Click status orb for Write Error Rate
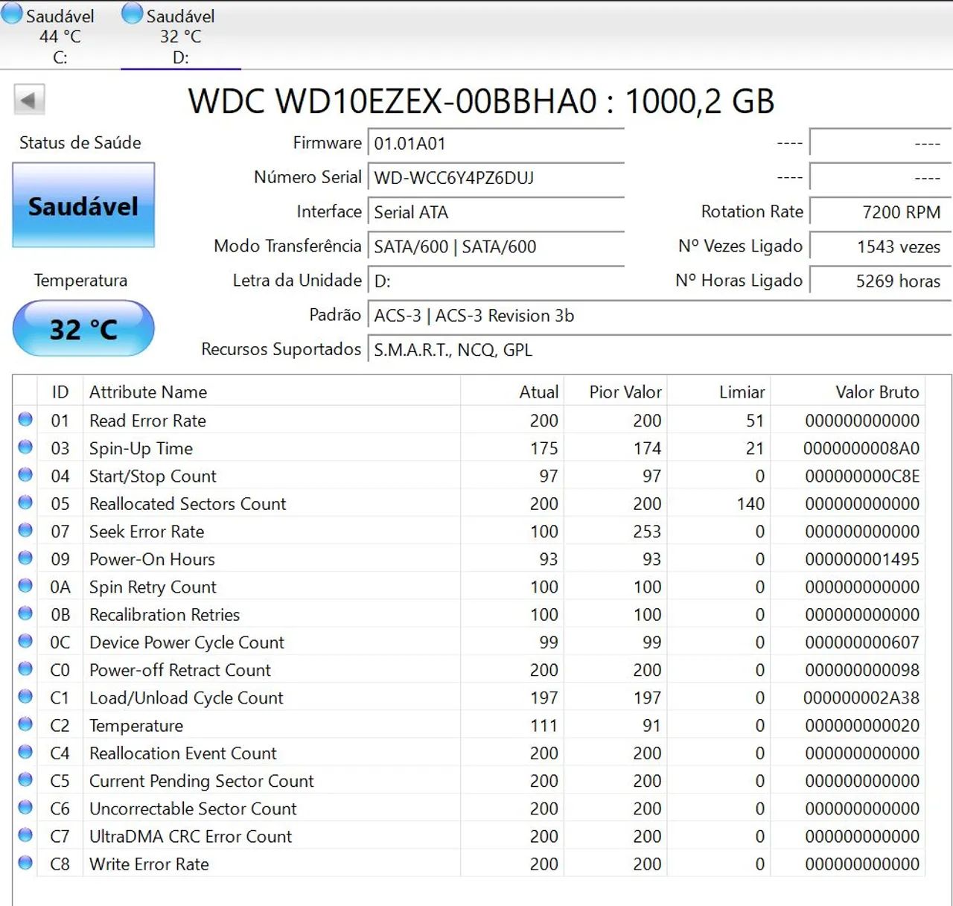 tap(25, 863)
